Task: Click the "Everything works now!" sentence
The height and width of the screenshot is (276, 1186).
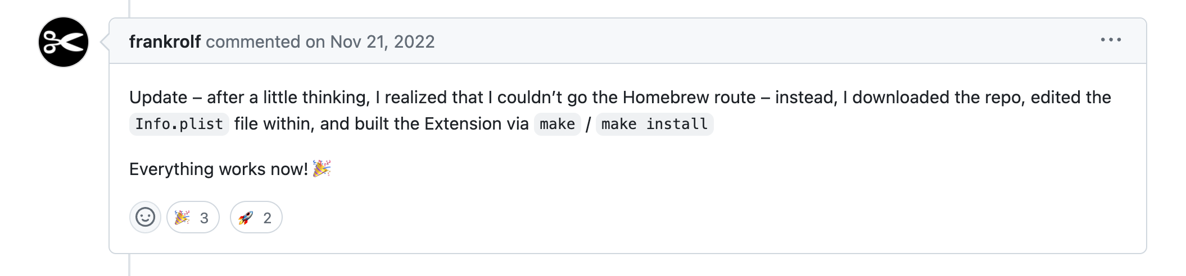Action: [219, 169]
